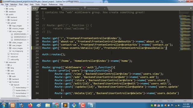Click the sidebar vertical scrollbar
The image size is (193, 108).
point(30,51)
